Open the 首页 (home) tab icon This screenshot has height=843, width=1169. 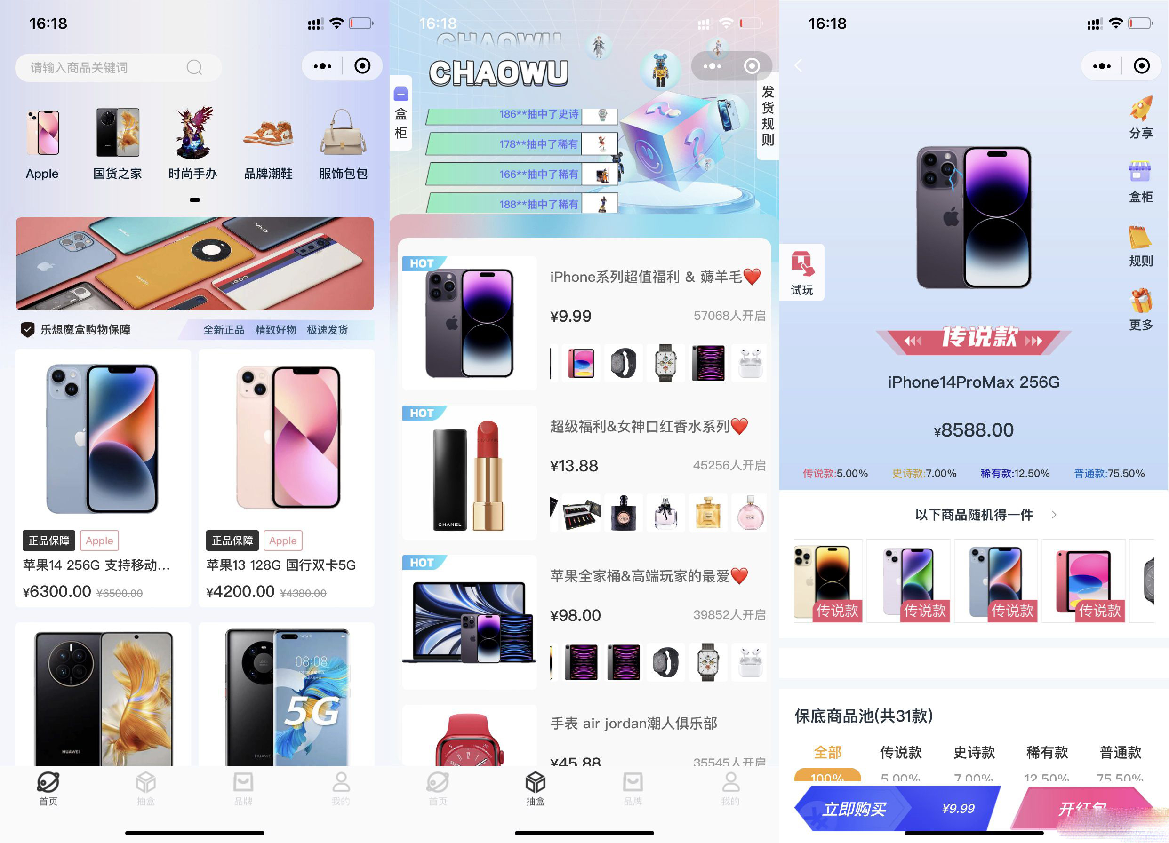click(48, 788)
